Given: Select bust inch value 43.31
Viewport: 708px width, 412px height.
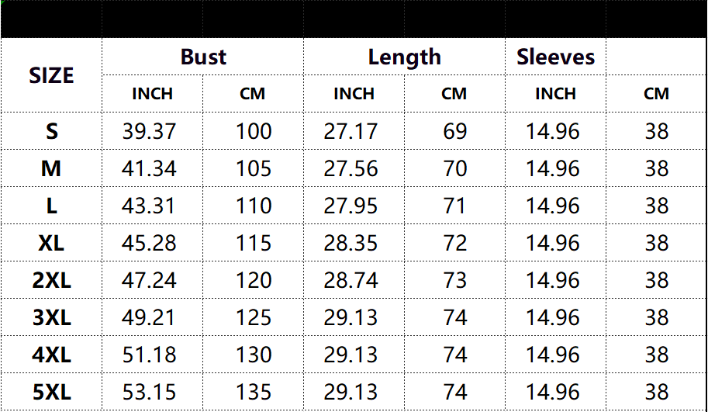Looking at the screenshot, I should click(x=148, y=206).
